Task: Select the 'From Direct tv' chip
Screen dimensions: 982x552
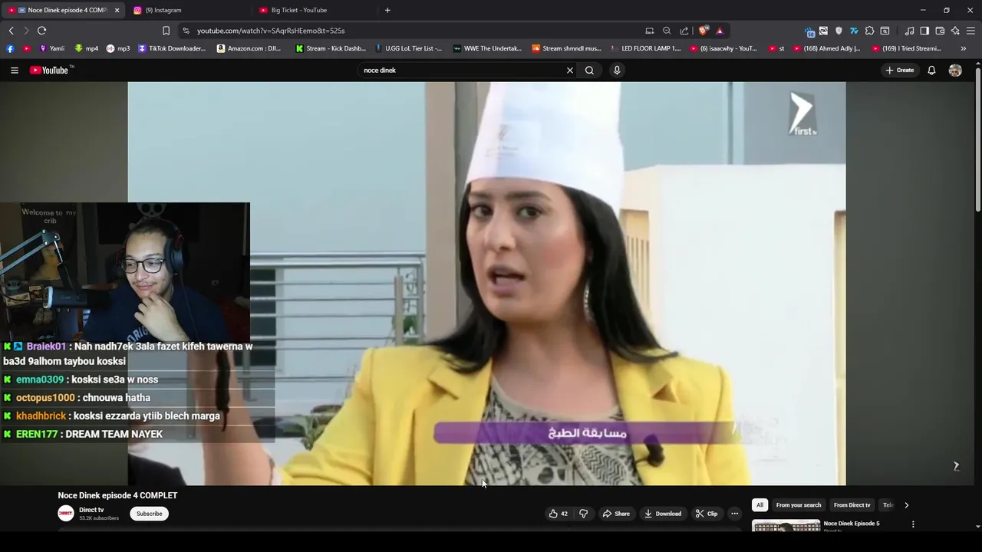Action: (852, 505)
